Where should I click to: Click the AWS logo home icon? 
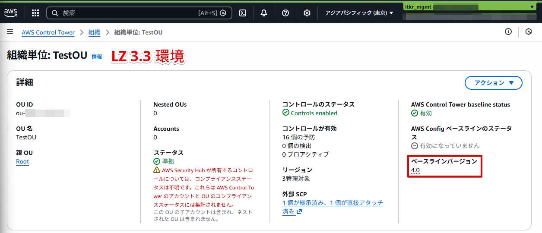point(11,13)
